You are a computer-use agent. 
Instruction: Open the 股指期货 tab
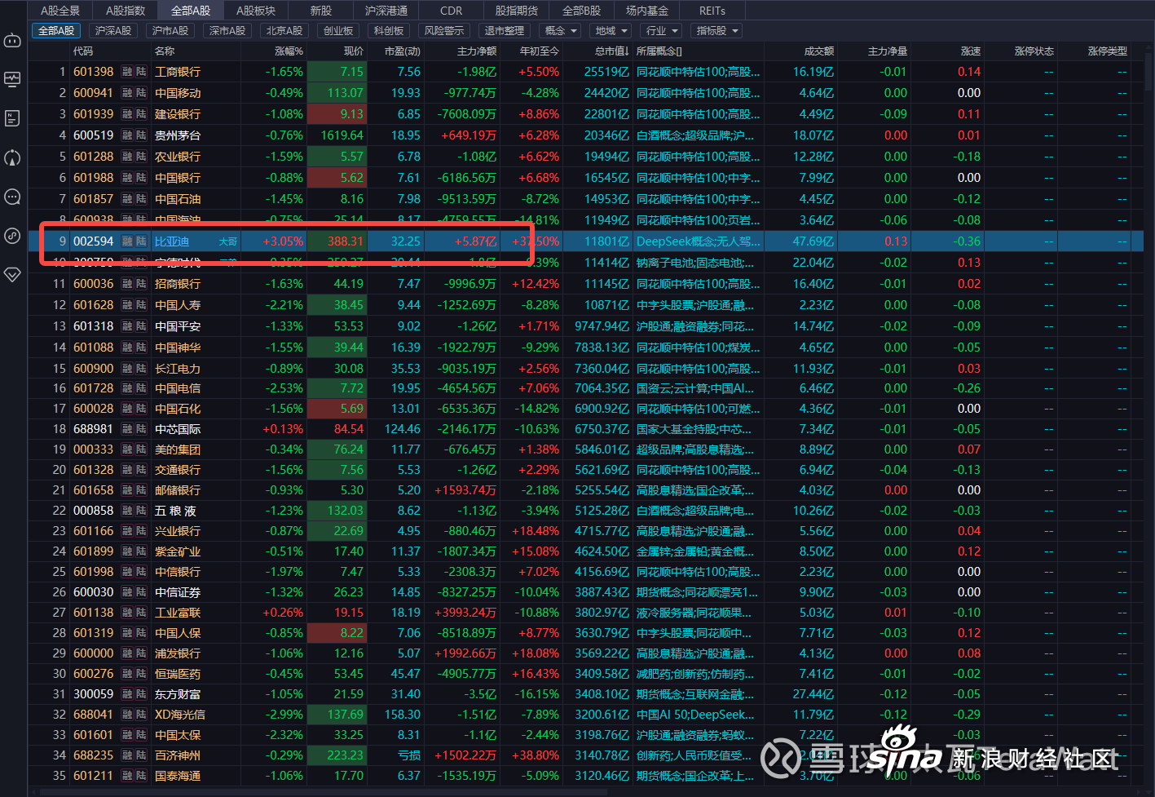(517, 11)
